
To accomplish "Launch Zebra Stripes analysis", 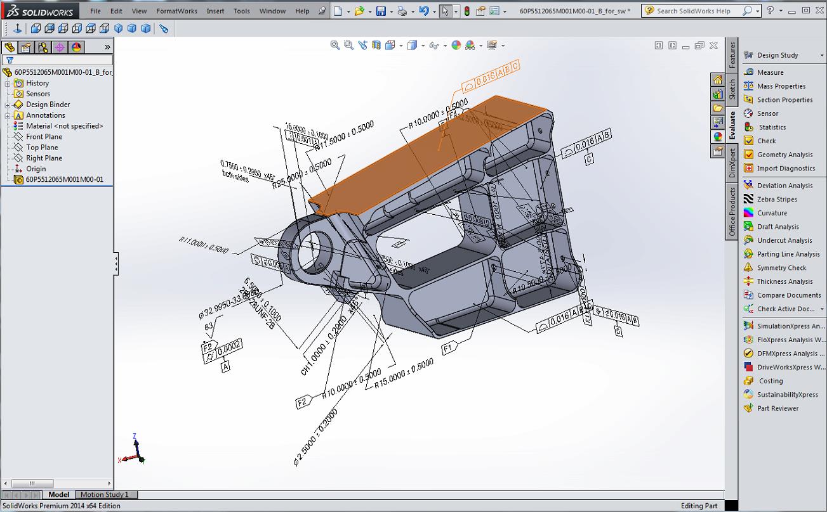I will pyautogui.click(x=777, y=200).
